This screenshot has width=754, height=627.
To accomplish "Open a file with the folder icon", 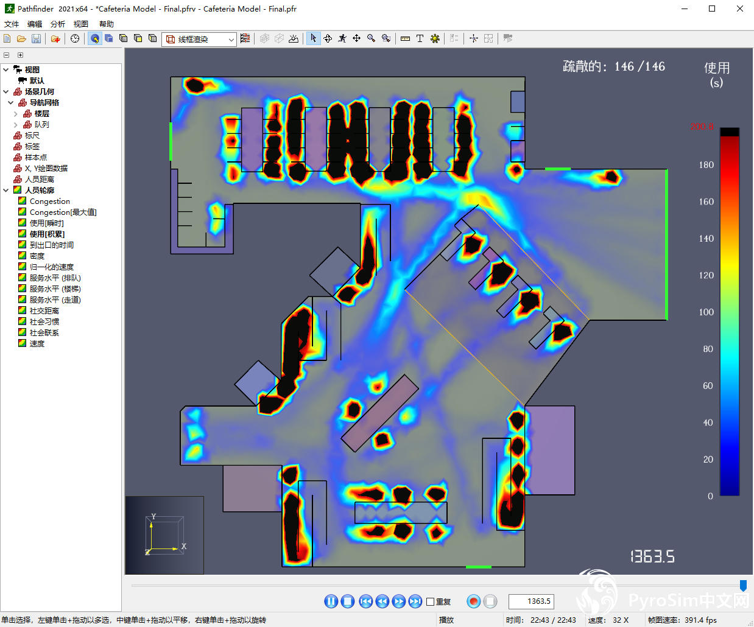I will click(x=21, y=39).
